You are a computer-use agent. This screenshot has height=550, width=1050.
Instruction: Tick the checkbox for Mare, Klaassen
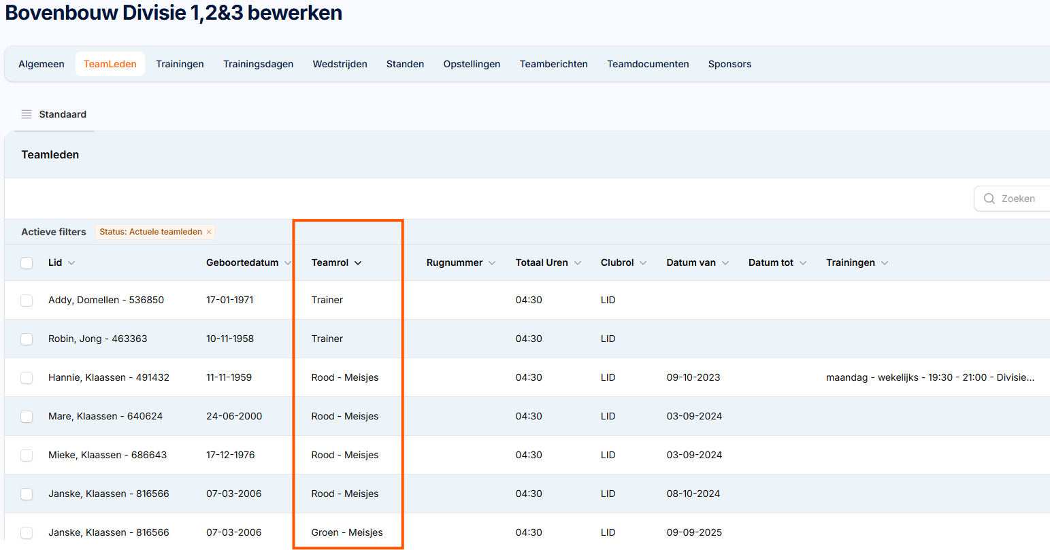tap(27, 417)
